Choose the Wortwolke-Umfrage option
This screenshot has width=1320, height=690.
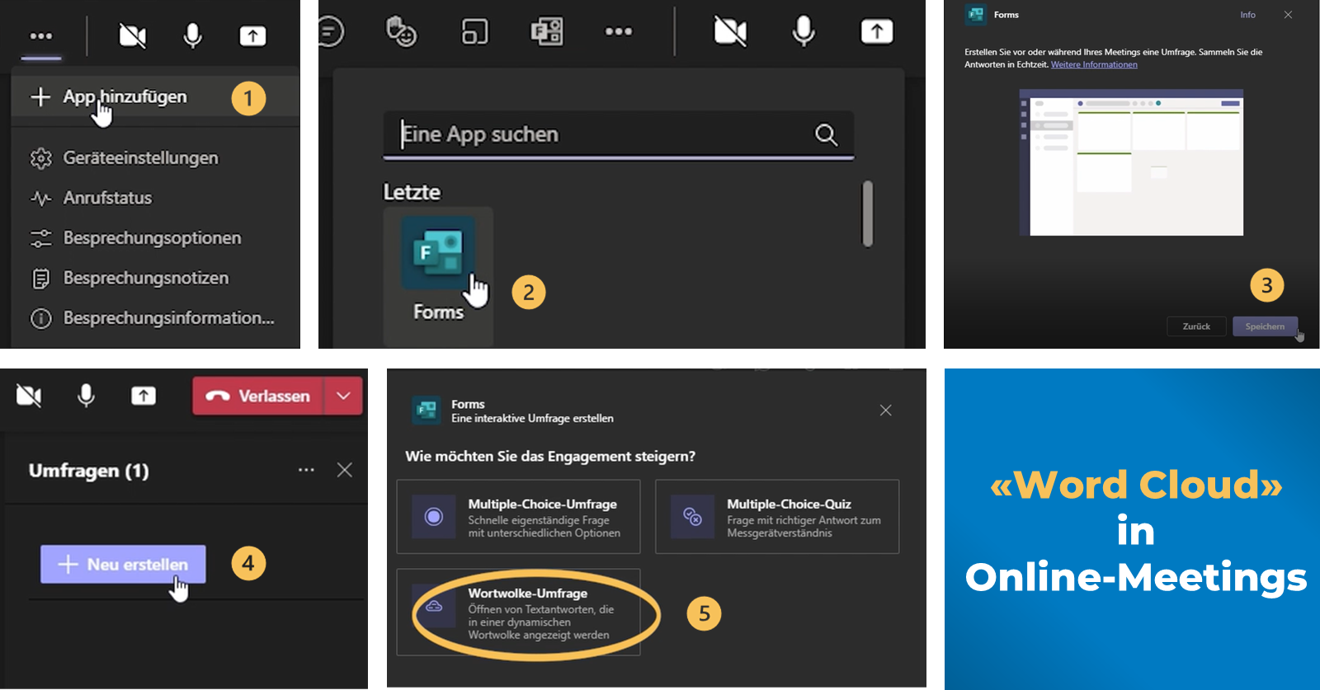(x=518, y=613)
